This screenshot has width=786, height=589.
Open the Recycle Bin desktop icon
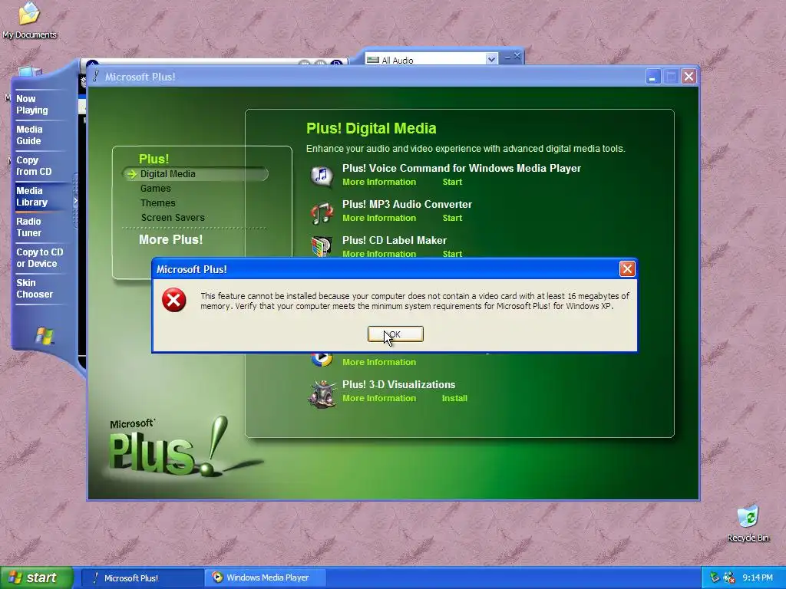(748, 523)
